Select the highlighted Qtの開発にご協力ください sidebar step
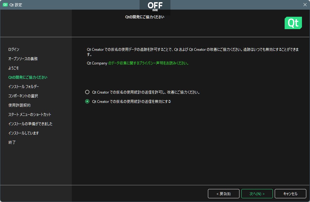This screenshot has width=310, height=202. click(x=28, y=77)
